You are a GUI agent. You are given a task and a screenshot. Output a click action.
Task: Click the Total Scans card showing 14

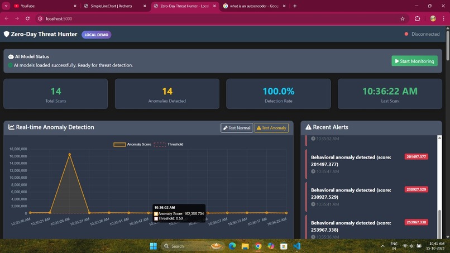point(56,94)
